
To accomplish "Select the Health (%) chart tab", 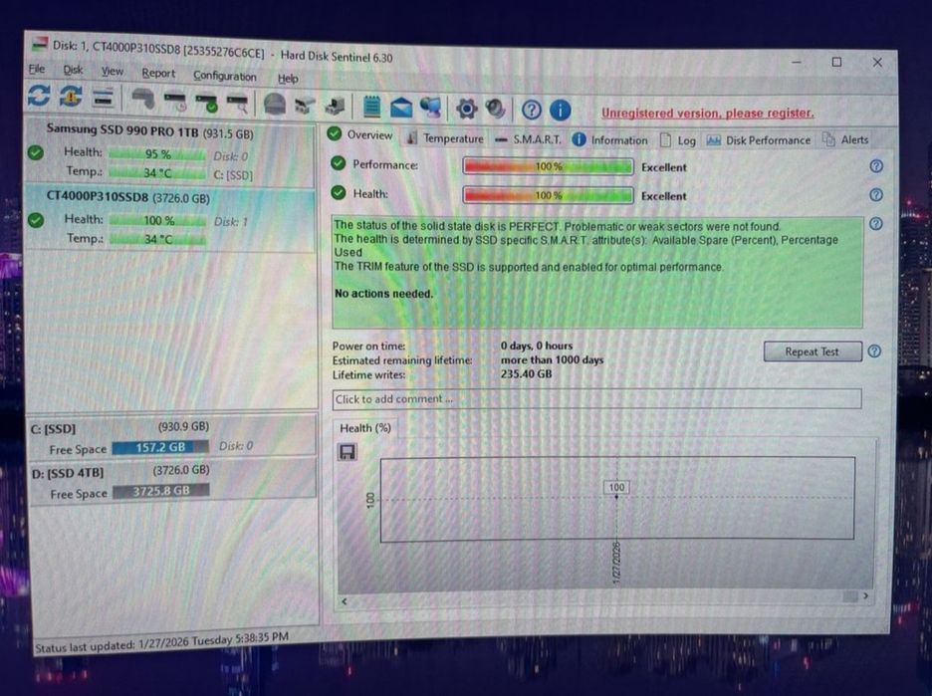I will click(x=365, y=428).
